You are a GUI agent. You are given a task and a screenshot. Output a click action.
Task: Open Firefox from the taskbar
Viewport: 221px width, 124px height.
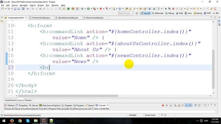[x=12, y=121]
